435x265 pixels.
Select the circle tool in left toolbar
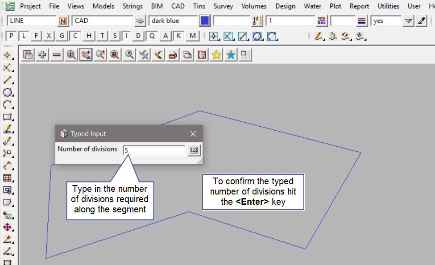tap(8, 92)
